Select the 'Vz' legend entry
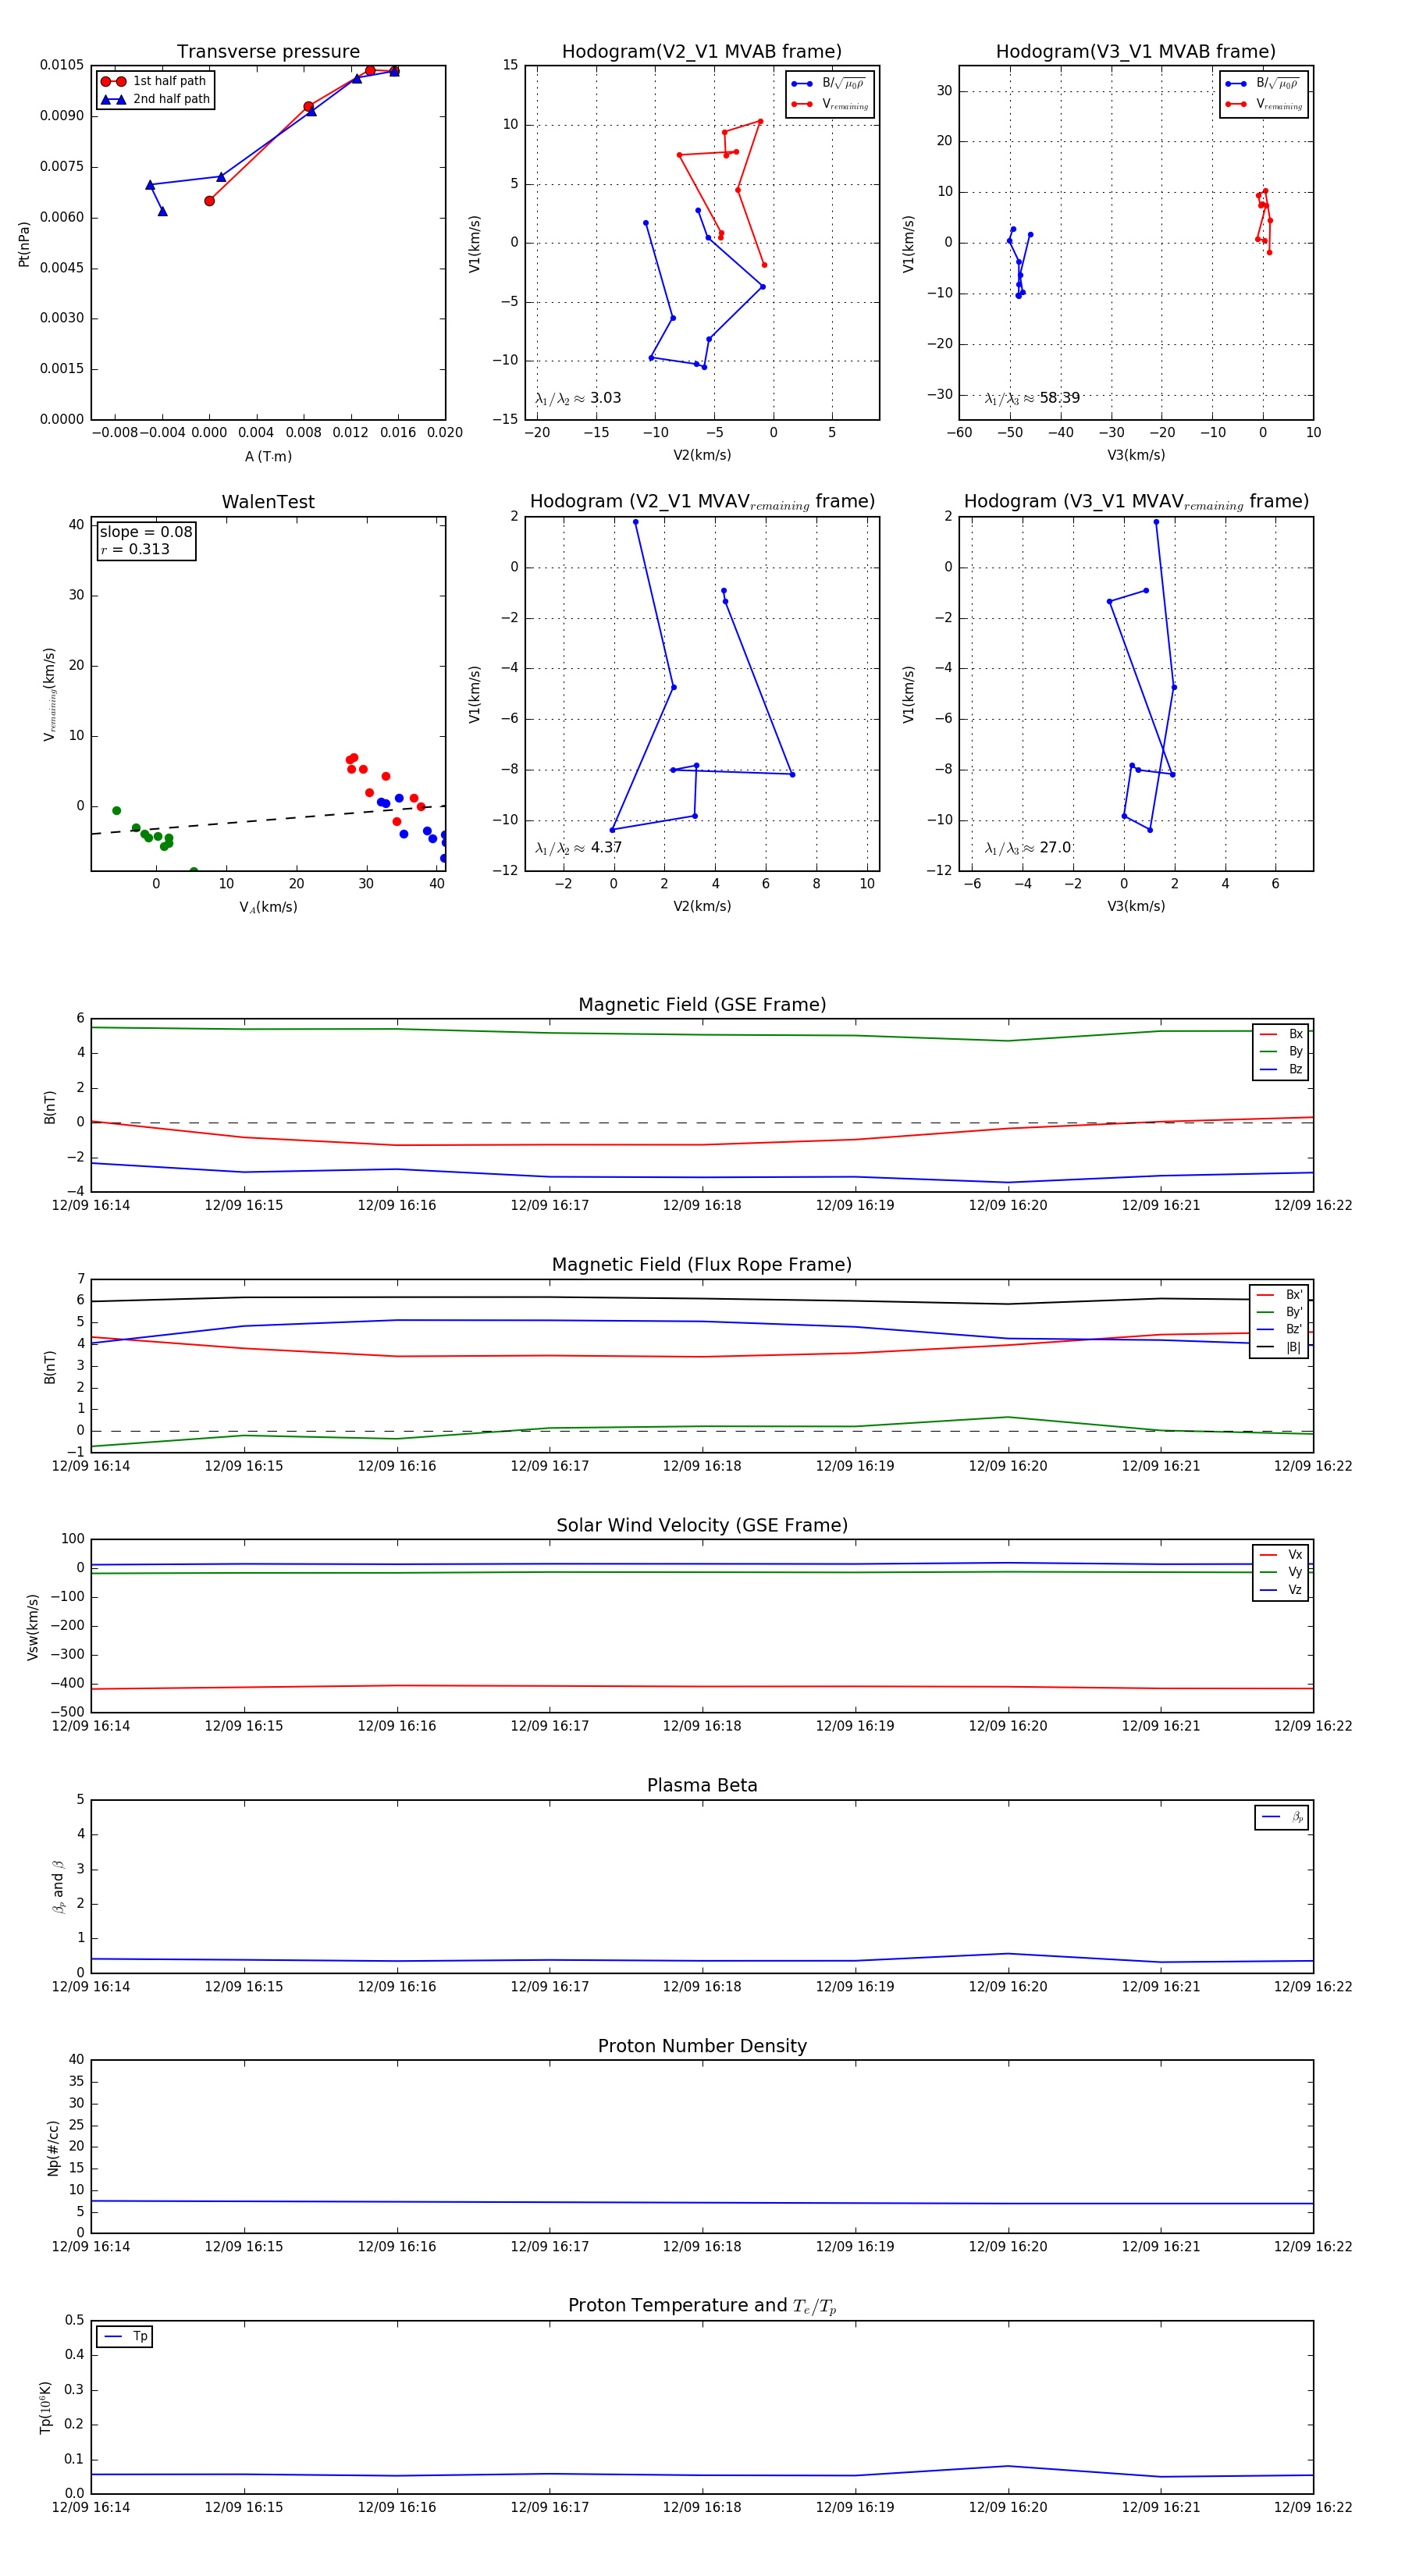 click(x=1281, y=1589)
